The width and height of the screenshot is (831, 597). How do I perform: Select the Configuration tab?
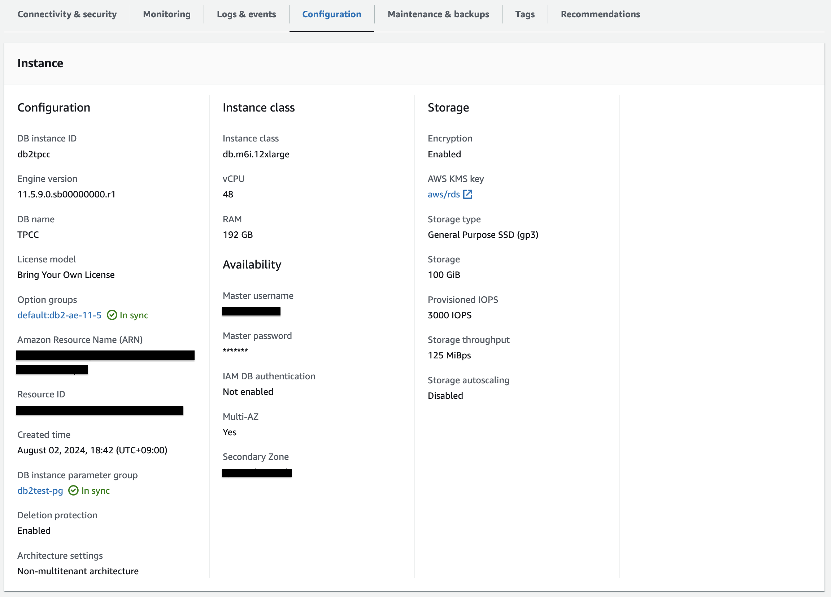pos(332,14)
